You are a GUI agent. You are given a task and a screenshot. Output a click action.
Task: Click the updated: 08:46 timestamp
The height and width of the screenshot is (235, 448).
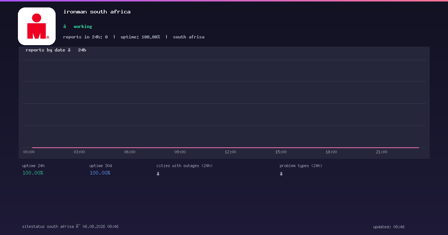click(389, 227)
